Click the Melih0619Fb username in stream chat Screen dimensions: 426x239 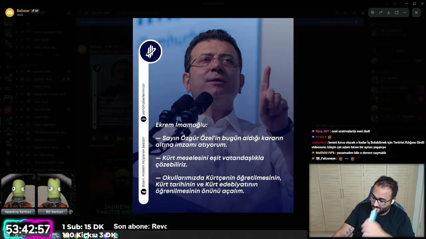click(325, 153)
